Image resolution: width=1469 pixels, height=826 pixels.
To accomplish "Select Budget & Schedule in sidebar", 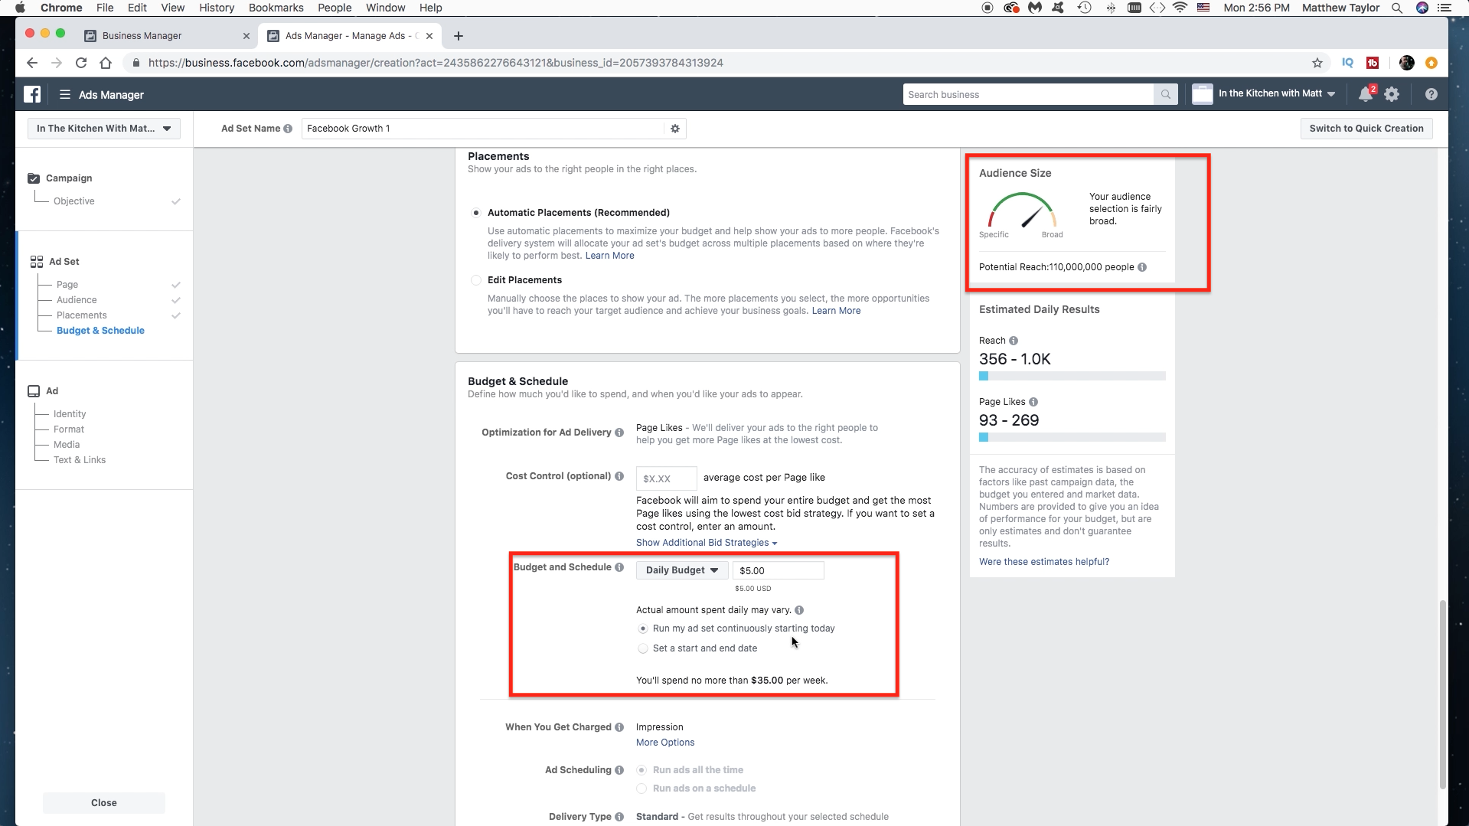I will click(100, 331).
